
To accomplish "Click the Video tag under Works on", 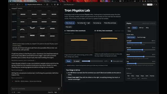I will 133,76.
